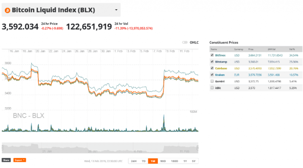Viewport: 303px width, 168px height.
Task: Uncheck the Bitstamp checkbox
Action: point(212,62)
